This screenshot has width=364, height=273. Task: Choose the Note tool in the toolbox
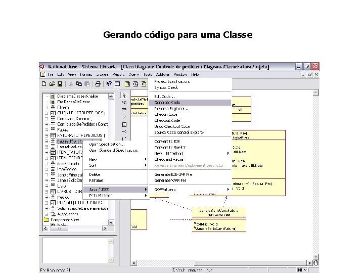pos(124,110)
